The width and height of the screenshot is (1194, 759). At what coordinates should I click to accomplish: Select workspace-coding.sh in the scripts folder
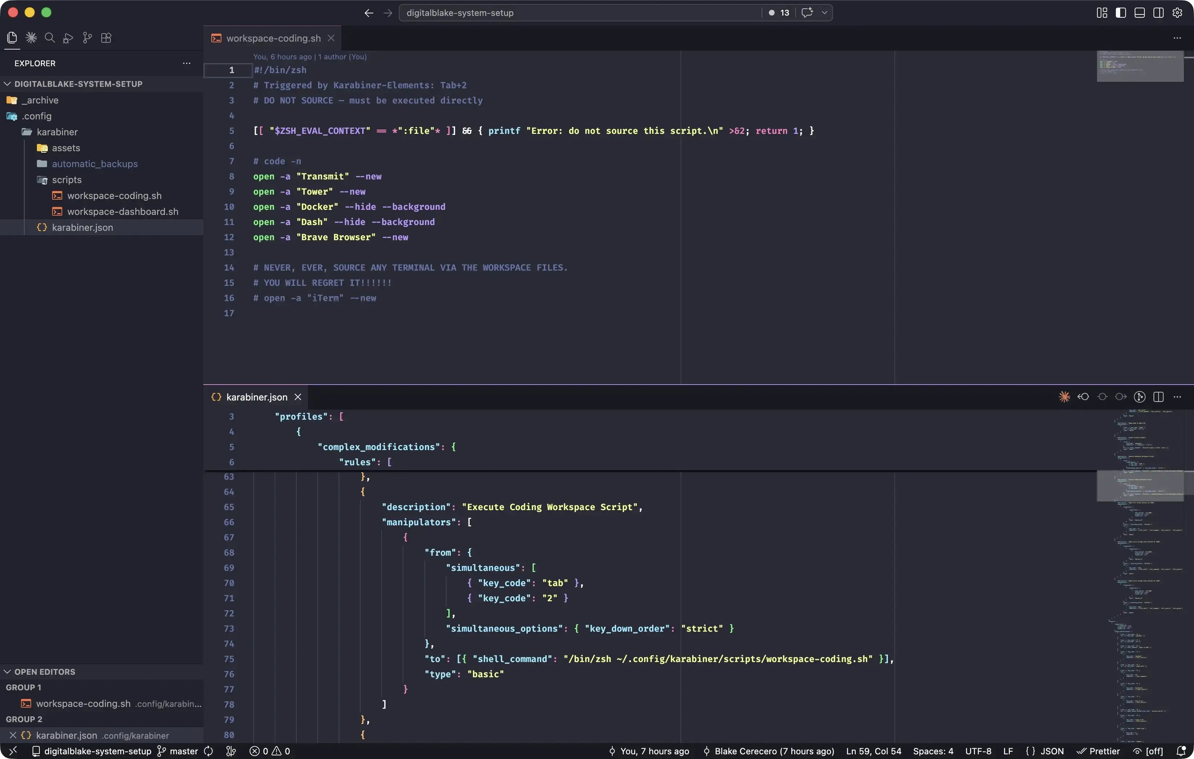[101, 195]
